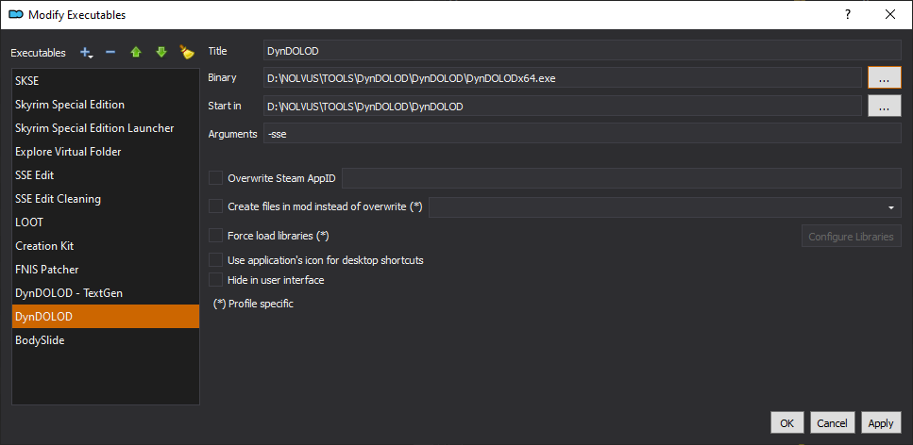The width and height of the screenshot is (913, 445).
Task: Move executable up with green arrow
Action: click(136, 53)
